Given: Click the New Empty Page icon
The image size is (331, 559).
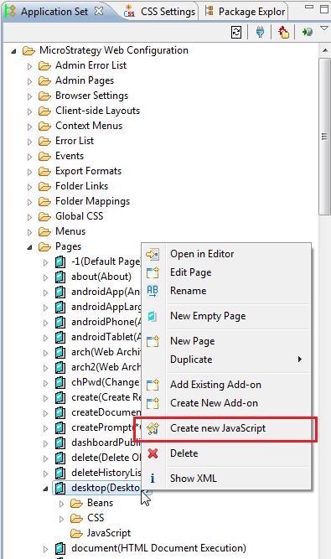Looking at the screenshot, I should tap(153, 316).
